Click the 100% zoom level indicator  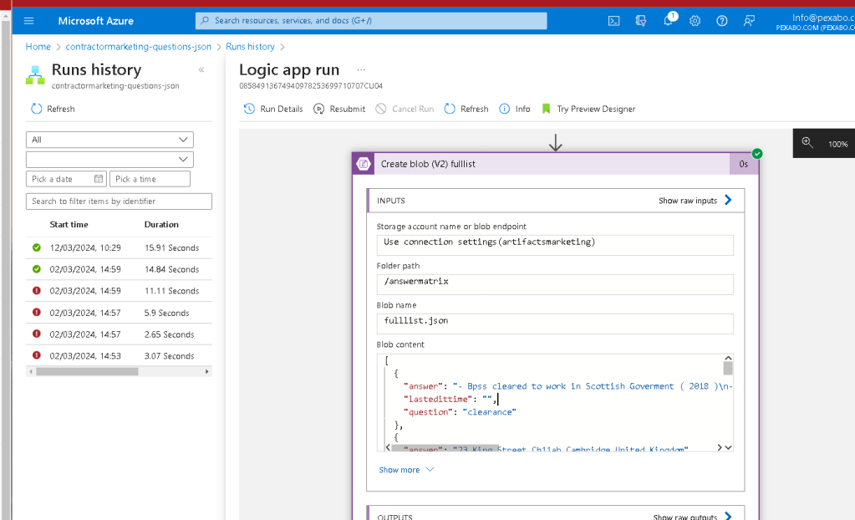pyautogui.click(x=837, y=144)
